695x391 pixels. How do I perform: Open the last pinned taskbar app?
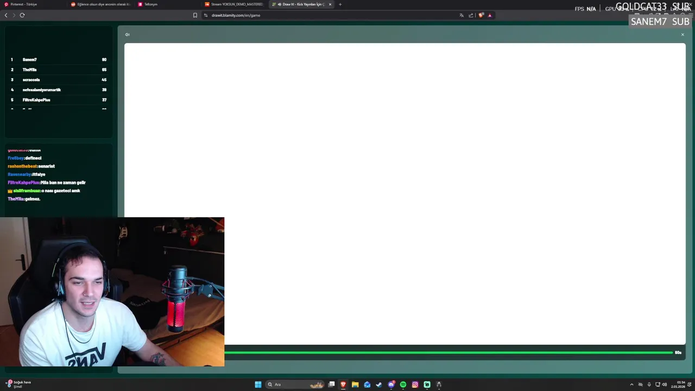[x=439, y=384]
